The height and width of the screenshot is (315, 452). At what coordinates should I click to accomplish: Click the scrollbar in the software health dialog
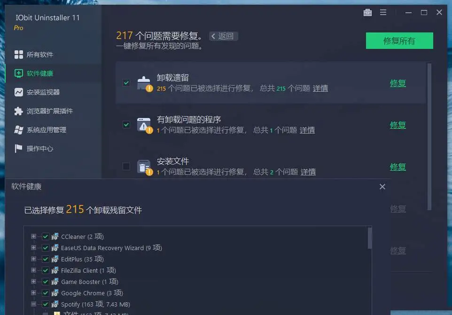click(x=370, y=240)
